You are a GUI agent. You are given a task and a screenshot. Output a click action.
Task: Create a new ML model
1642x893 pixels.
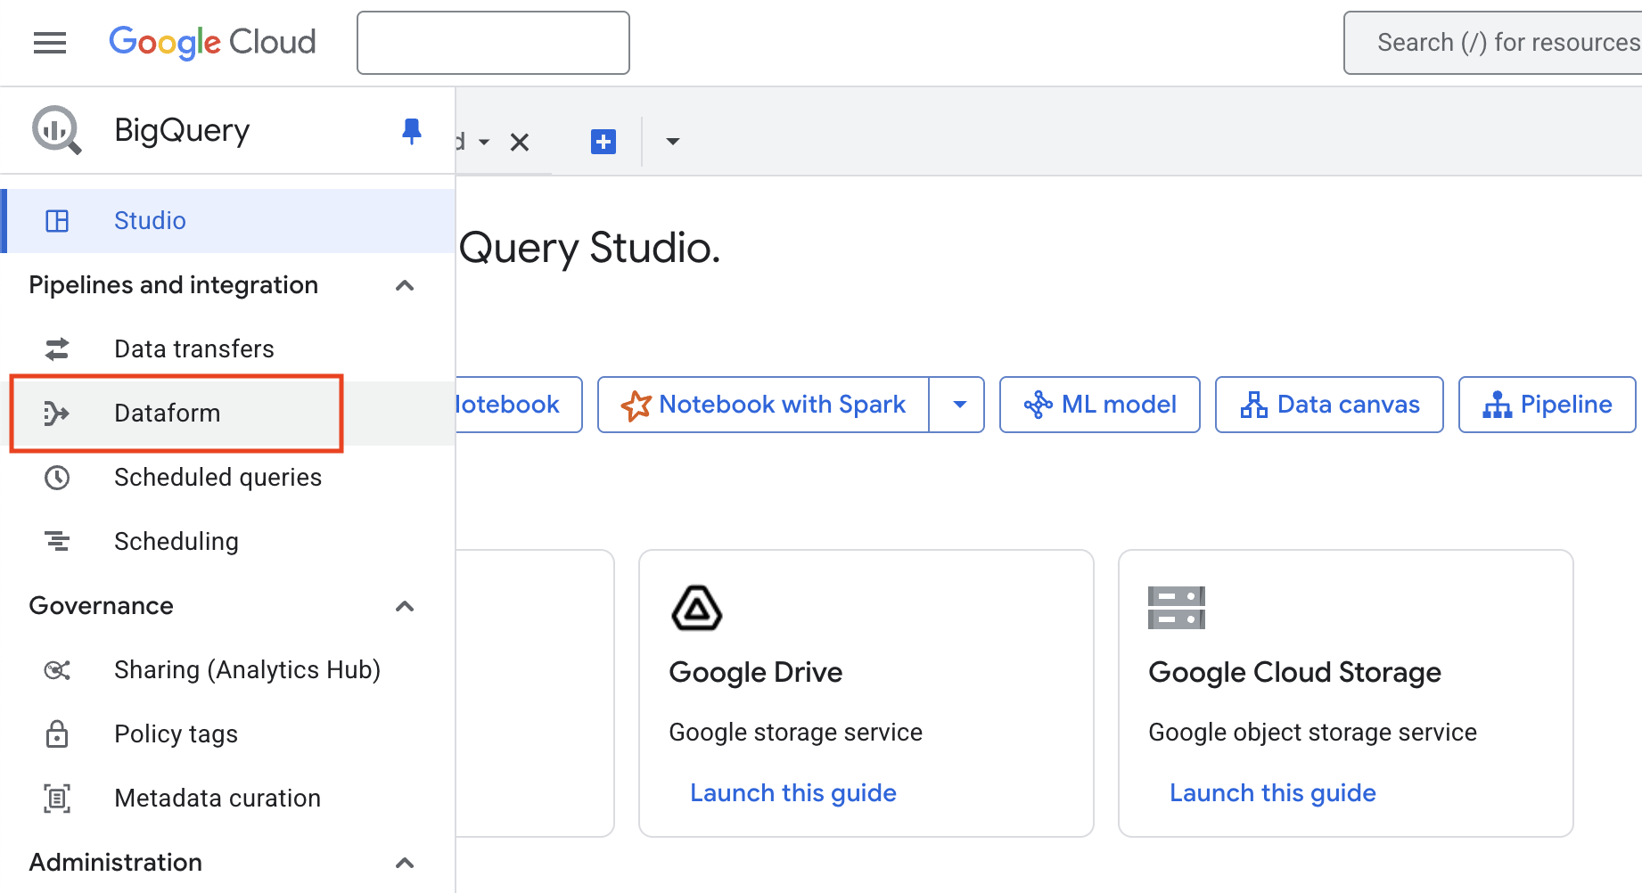(1100, 405)
